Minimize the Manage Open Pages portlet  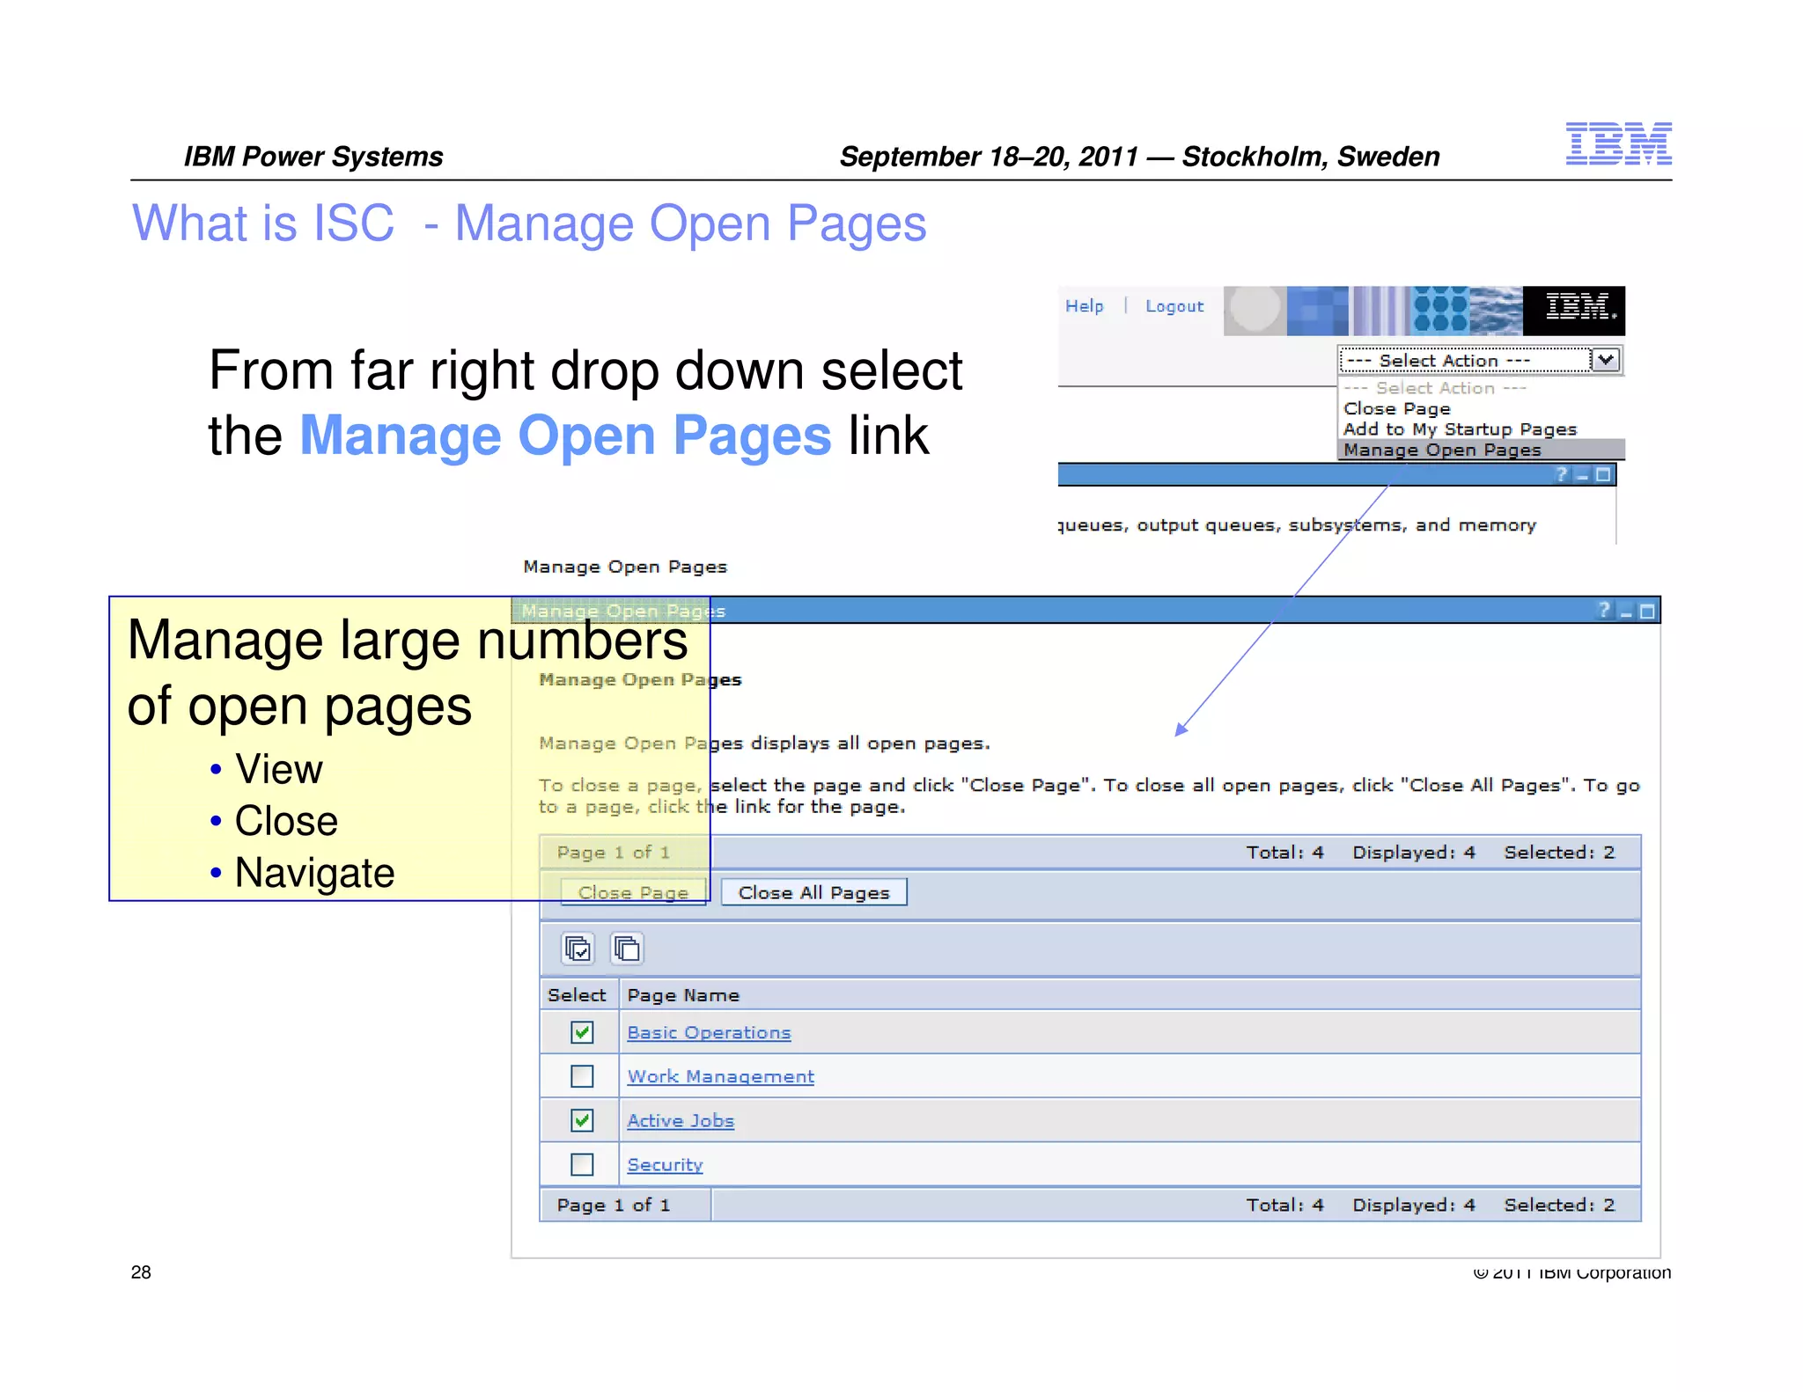point(1626,612)
